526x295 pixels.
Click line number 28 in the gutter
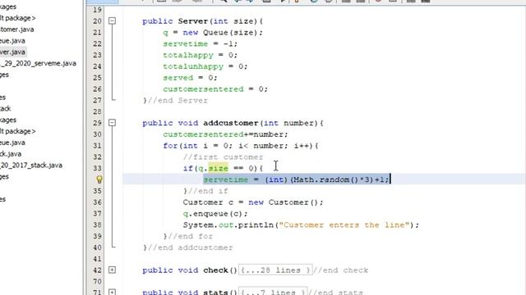click(x=97, y=111)
